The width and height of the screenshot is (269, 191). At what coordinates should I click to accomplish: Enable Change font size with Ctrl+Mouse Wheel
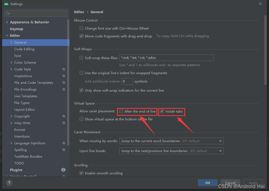[81, 28]
